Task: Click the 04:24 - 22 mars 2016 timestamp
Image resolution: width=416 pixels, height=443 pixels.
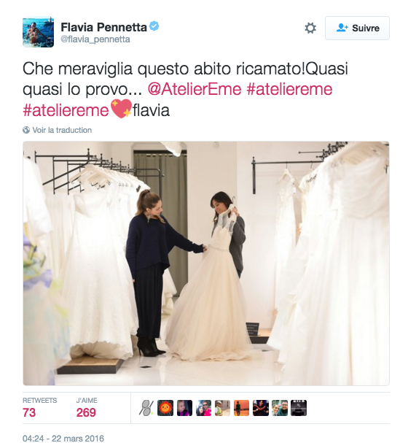Action: (x=63, y=438)
